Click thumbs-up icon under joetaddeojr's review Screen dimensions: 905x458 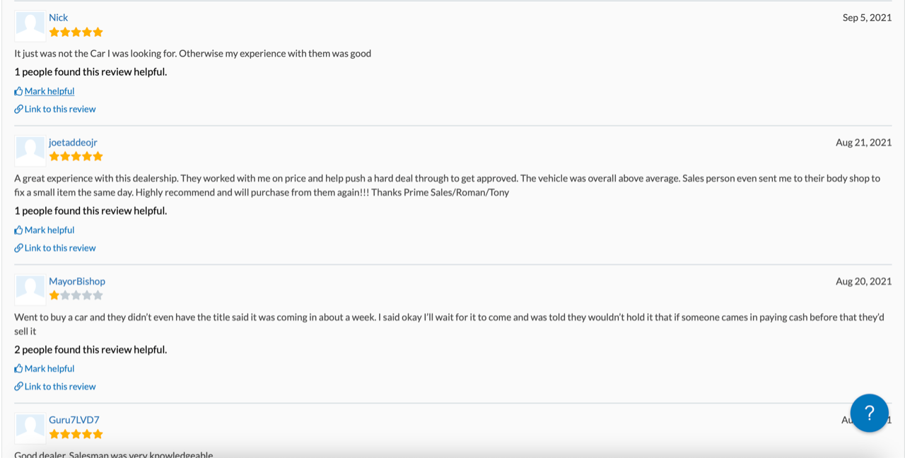(x=18, y=230)
